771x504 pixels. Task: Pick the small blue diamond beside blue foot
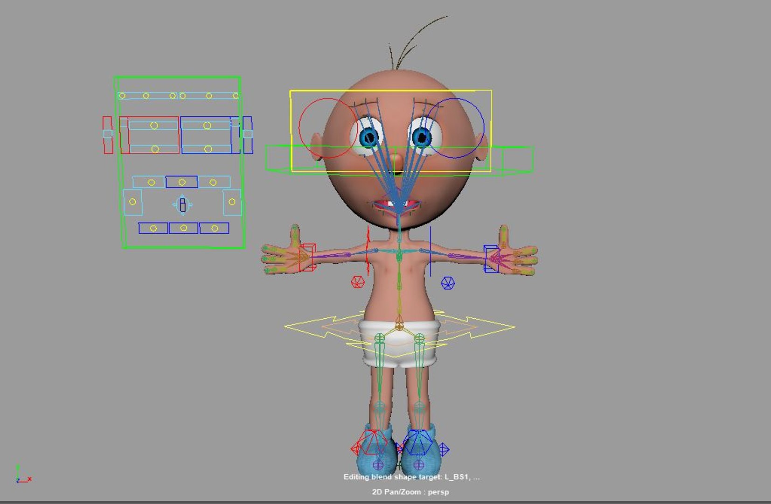444,449
